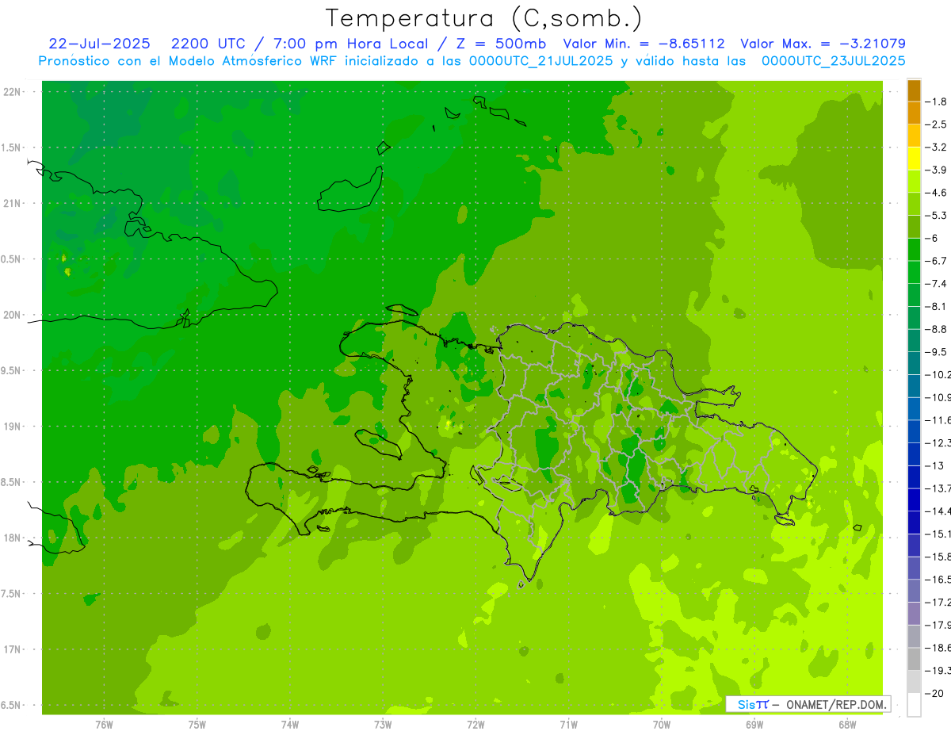
Task: Click the '68W' longitude label
Action: point(846,725)
